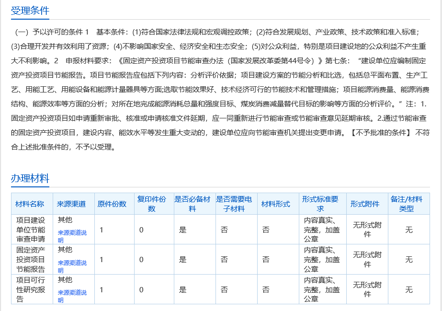Click the 办理材料 section heading
The image size is (442, 311).
(30, 179)
